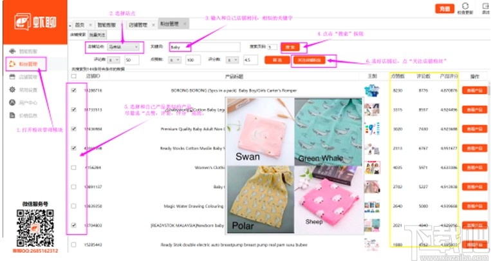
Task: Click the Green Whale preview image
Action: pyautogui.click(x=328, y=131)
